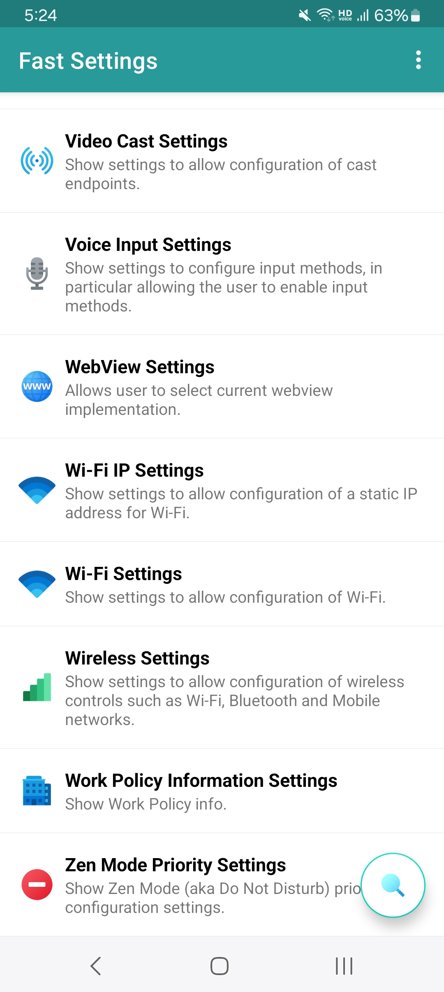Screen dimensions: 444x992
Task: Tap the WebView www globe icon
Action: [x=37, y=386]
